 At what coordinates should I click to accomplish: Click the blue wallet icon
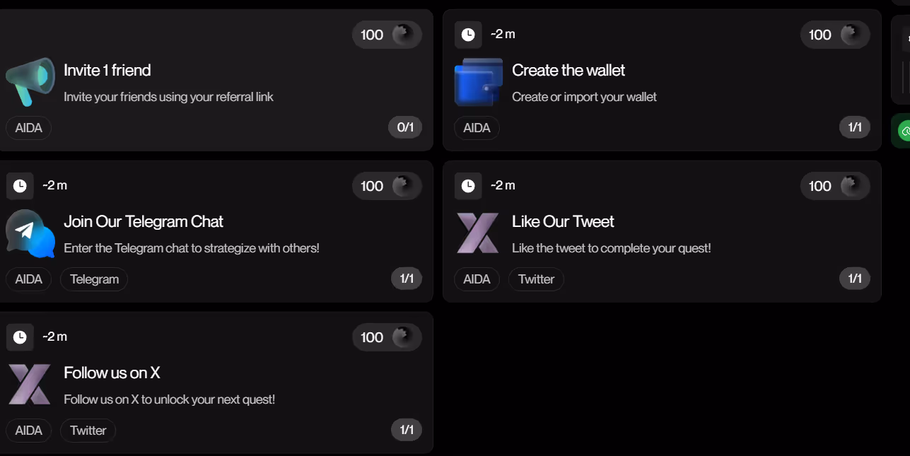click(478, 81)
